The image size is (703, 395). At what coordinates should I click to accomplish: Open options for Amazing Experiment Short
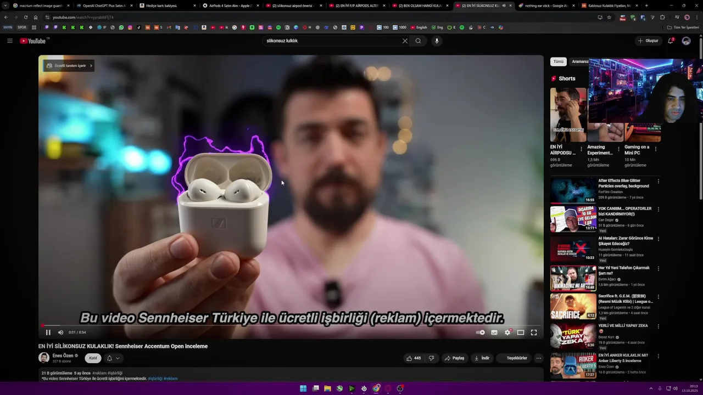click(x=618, y=149)
